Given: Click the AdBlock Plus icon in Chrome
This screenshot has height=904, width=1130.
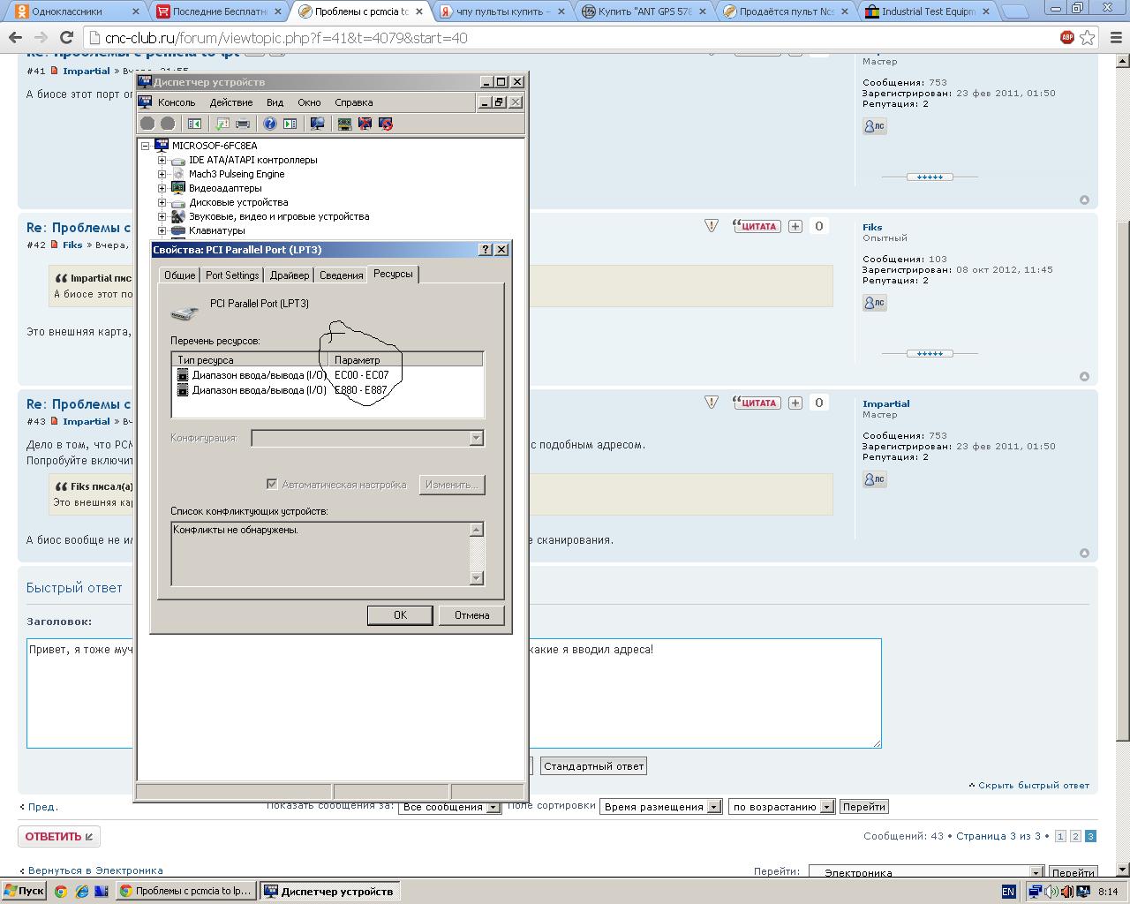Looking at the screenshot, I should click(x=1067, y=37).
